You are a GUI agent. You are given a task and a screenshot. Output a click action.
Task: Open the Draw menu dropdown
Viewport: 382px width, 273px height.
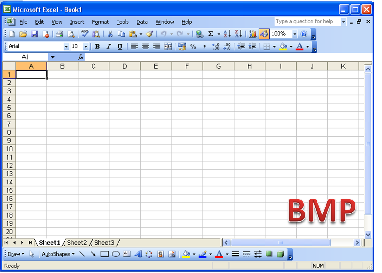pos(16,254)
